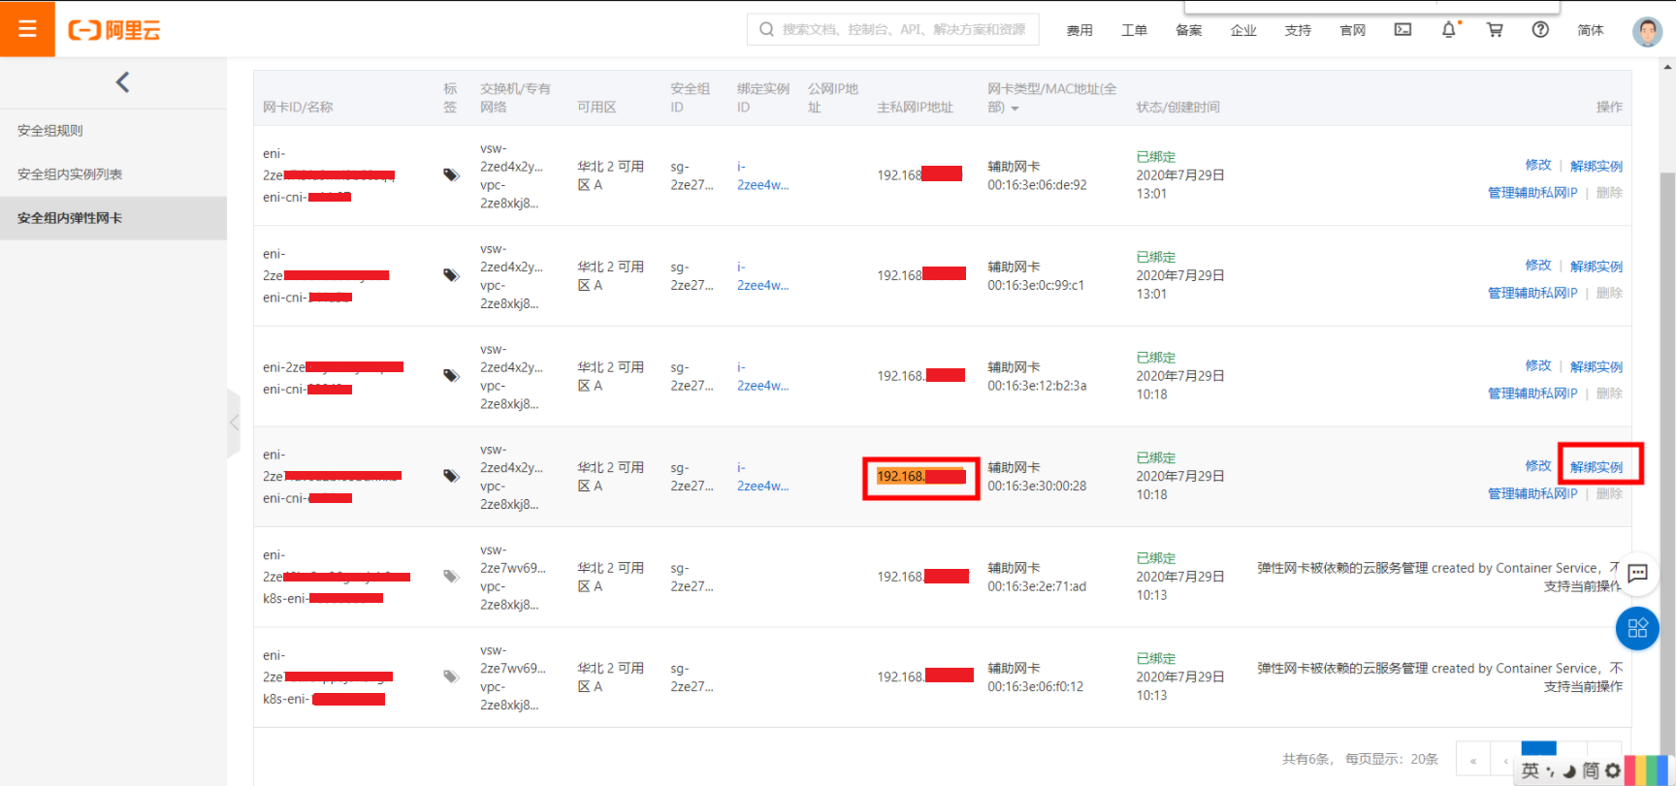Click tag icon for row 00:16:3e:2e:71:ad
The height and width of the screenshot is (786, 1676).
(451, 576)
